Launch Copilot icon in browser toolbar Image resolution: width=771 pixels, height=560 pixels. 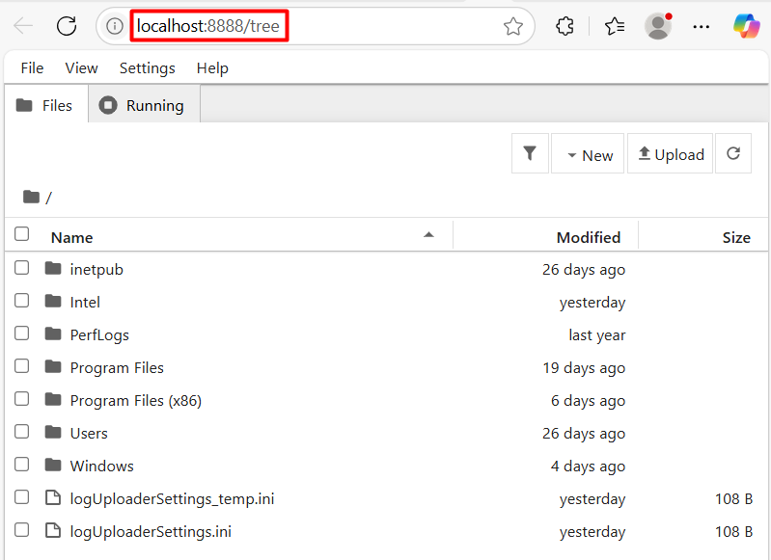click(x=746, y=26)
